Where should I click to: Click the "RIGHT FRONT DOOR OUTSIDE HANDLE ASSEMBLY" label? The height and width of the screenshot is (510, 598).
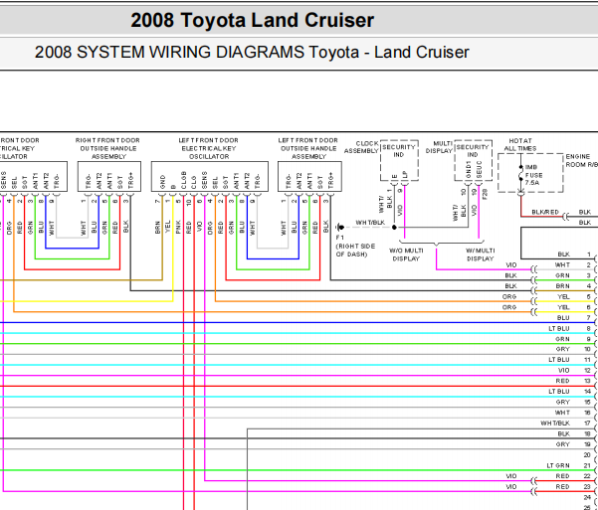107,149
